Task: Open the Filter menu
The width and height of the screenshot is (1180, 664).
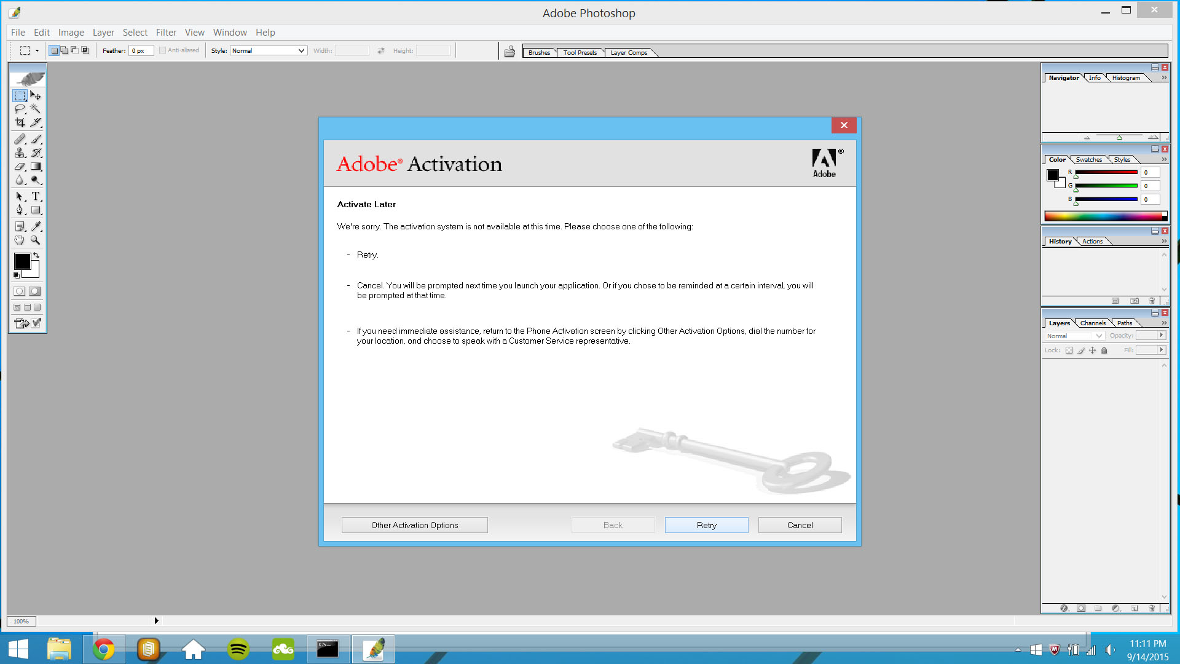Action: (x=165, y=33)
